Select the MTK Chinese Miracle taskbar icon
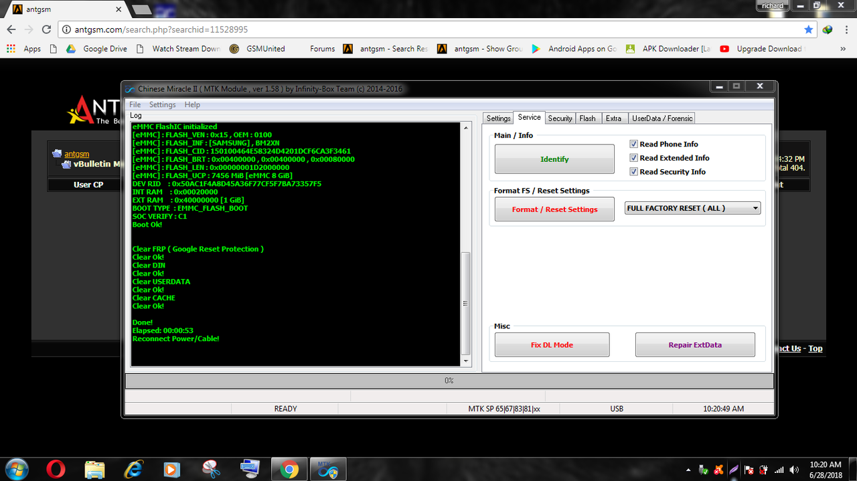Screen dimensions: 857x481 click(x=328, y=469)
